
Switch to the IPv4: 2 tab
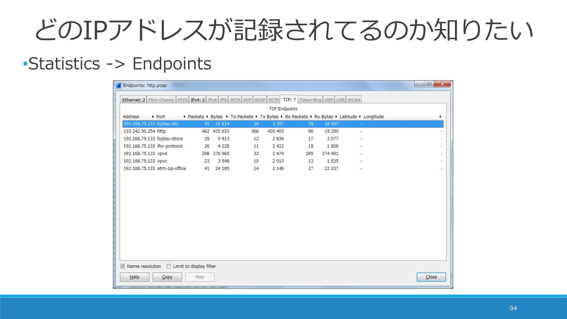click(x=198, y=100)
